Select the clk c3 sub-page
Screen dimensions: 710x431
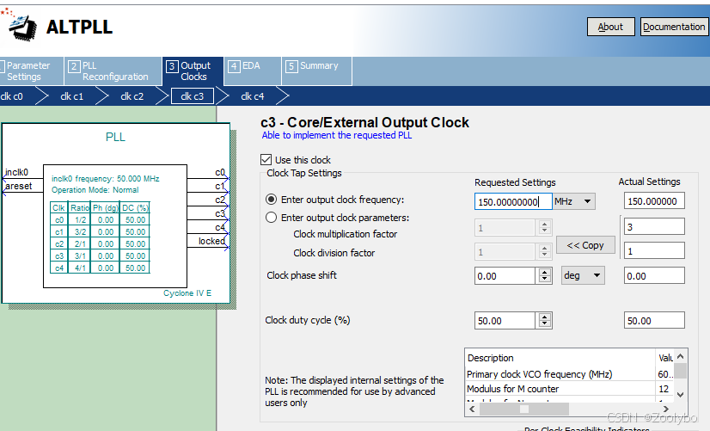point(192,96)
